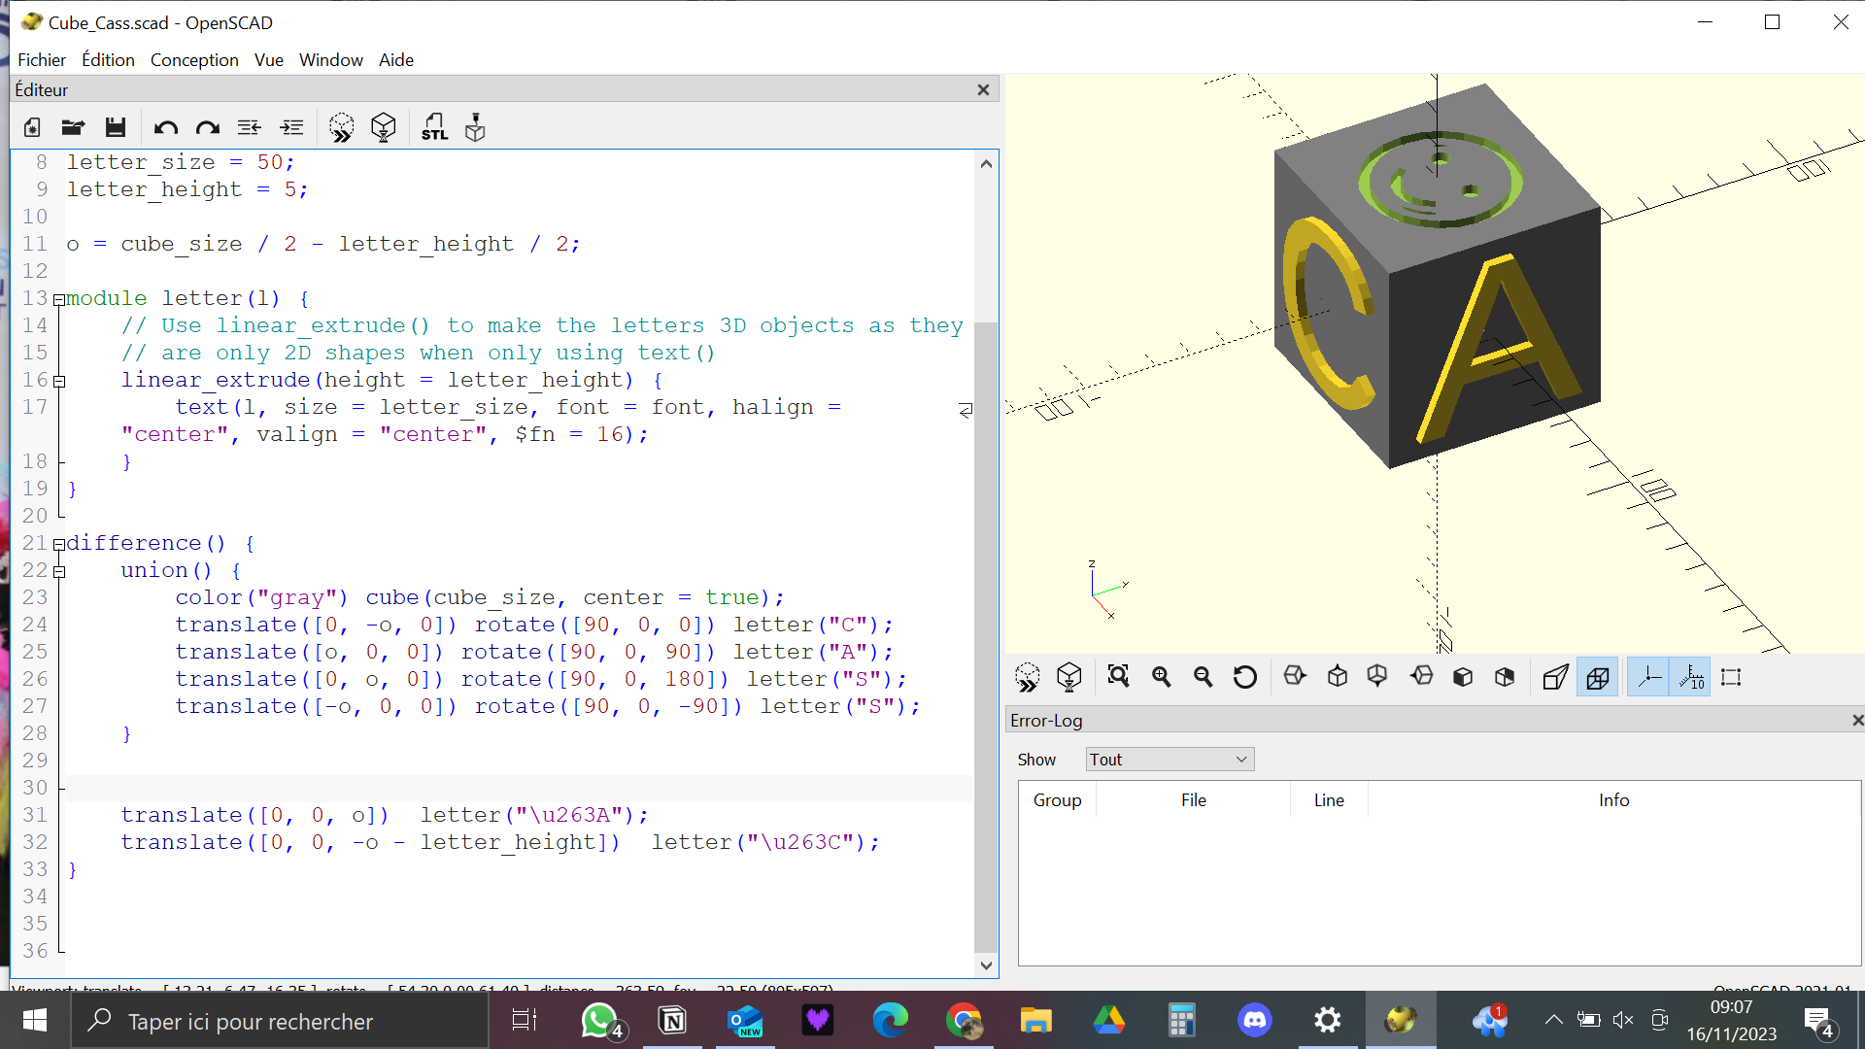Open the Aide menu
The height and width of the screenshot is (1049, 1865).
[x=396, y=60]
